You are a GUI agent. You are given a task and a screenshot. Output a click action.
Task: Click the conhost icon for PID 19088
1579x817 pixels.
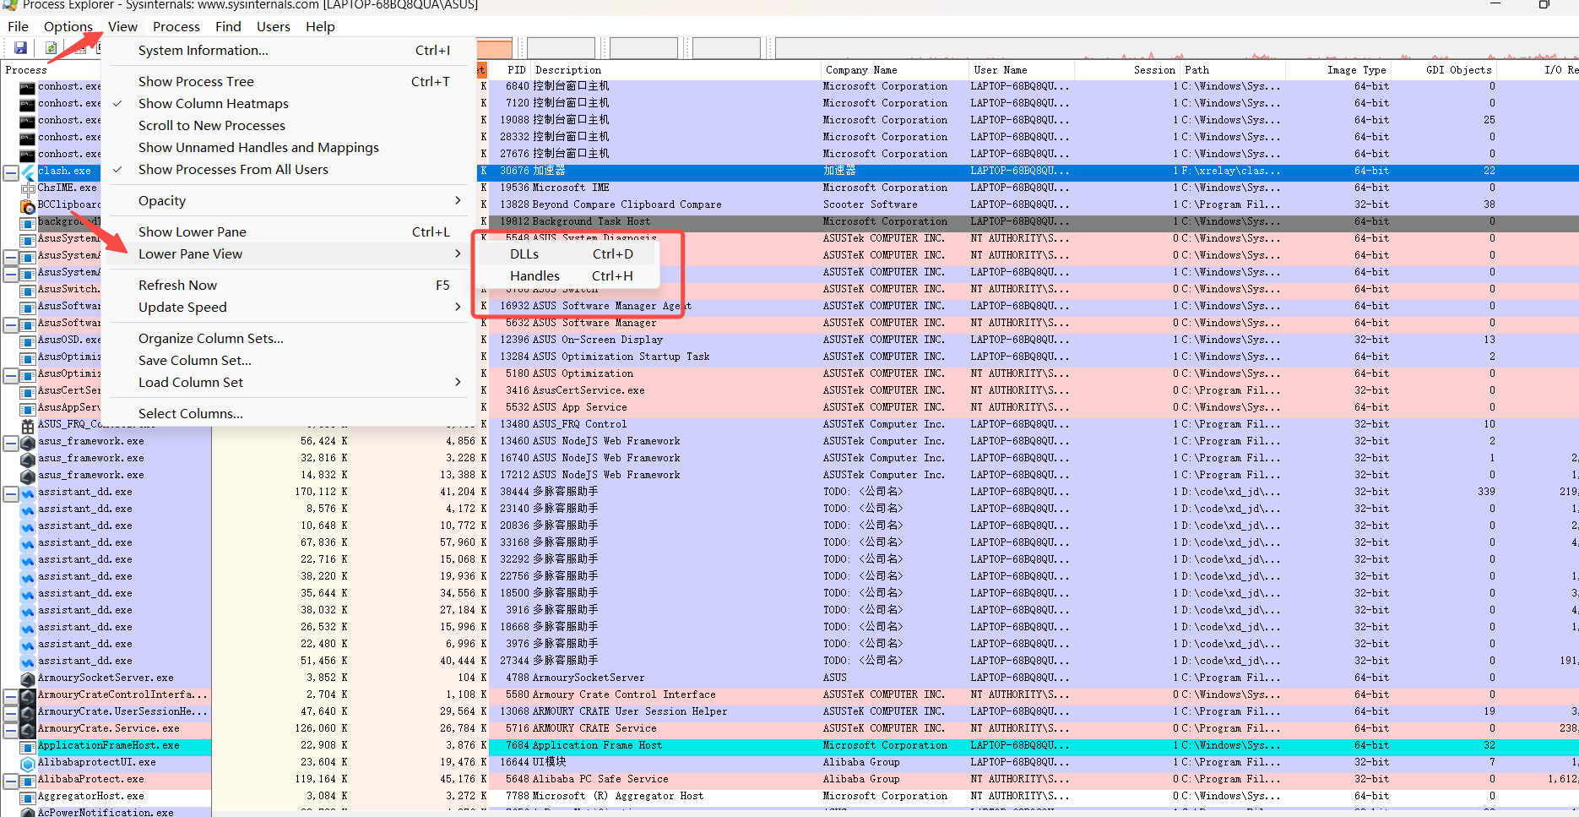coord(28,121)
